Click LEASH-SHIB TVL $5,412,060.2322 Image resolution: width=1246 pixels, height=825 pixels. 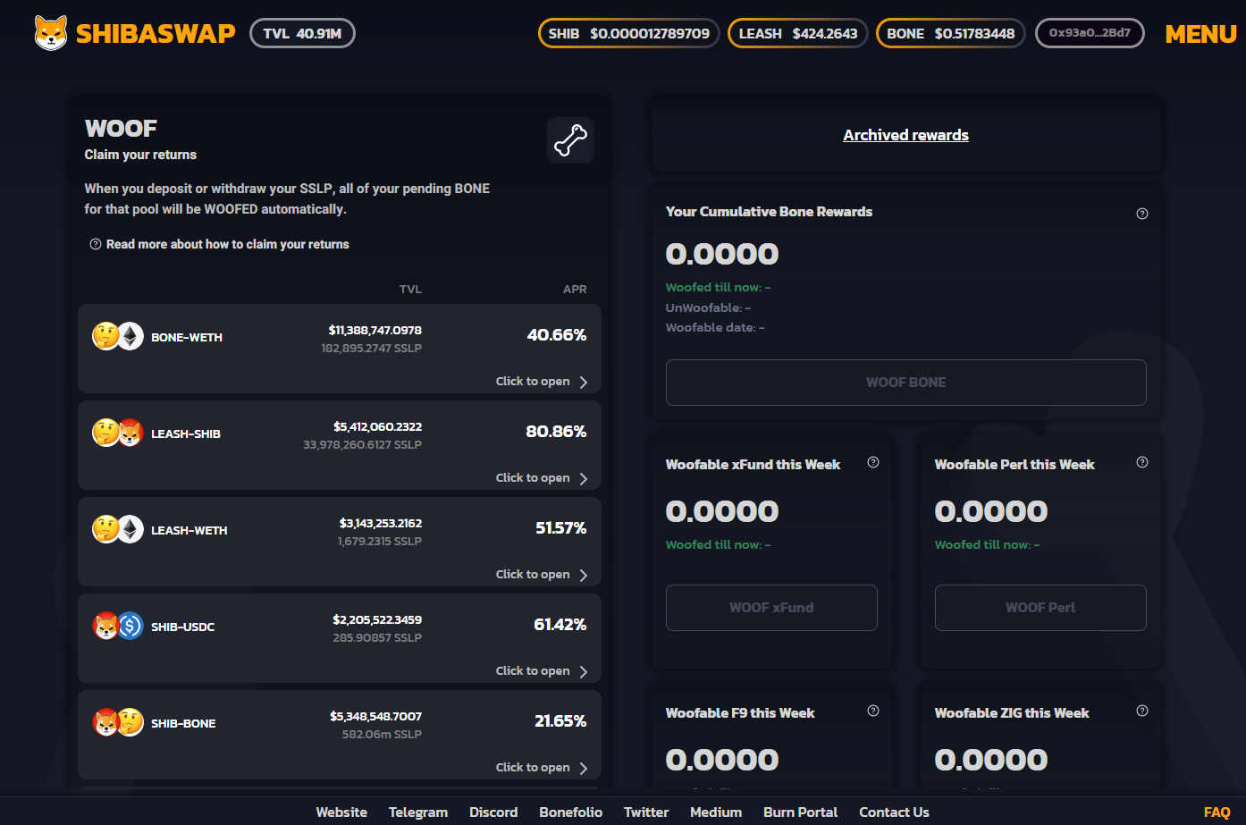coord(378,426)
